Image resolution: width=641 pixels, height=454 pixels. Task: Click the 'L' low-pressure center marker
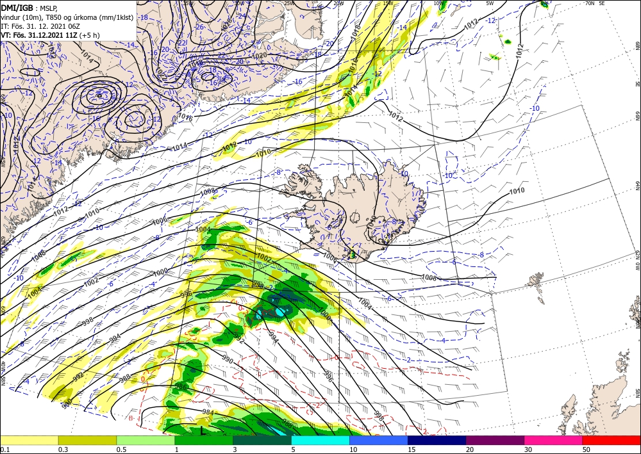[203, 430]
